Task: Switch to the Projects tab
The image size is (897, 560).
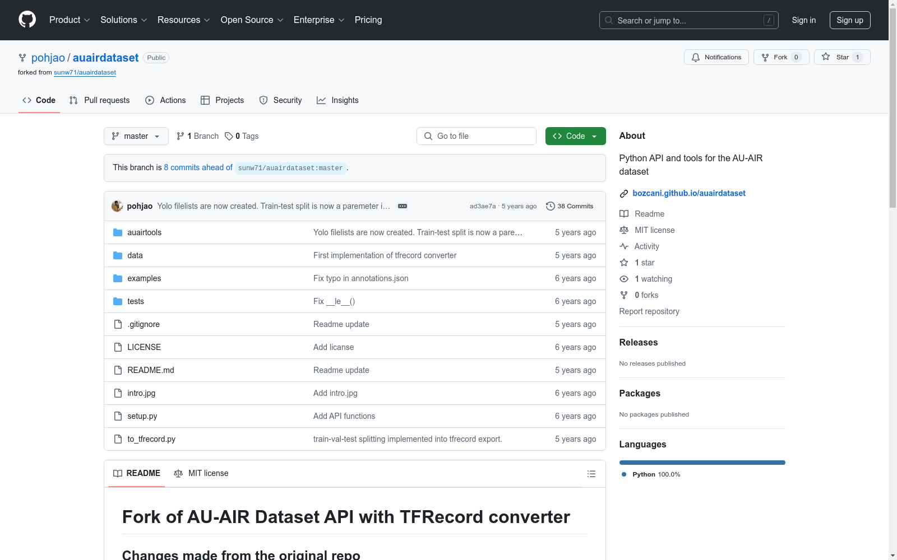Action: (x=223, y=100)
